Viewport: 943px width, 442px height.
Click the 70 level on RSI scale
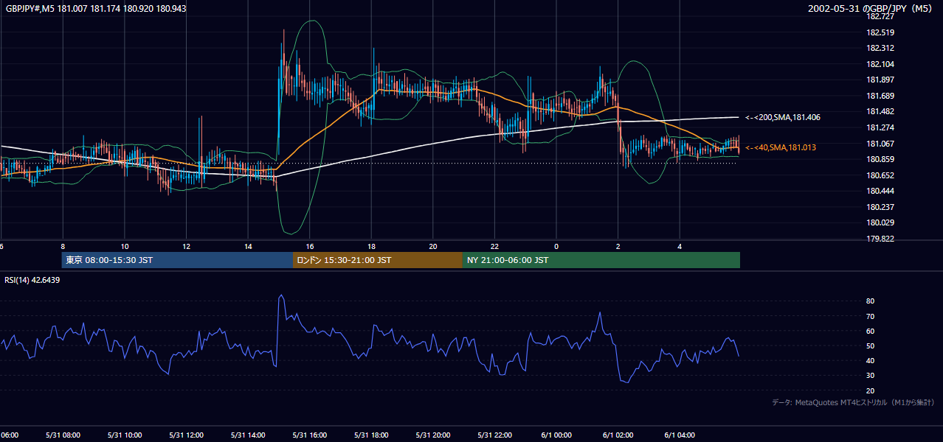coord(871,316)
